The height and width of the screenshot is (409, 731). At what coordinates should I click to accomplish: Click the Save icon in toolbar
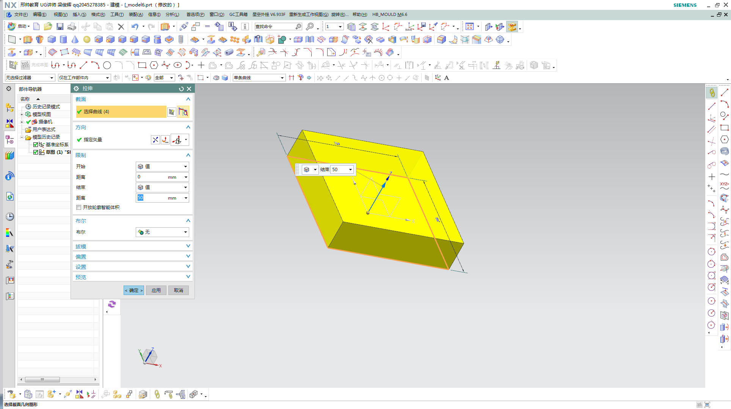coord(60,27)
